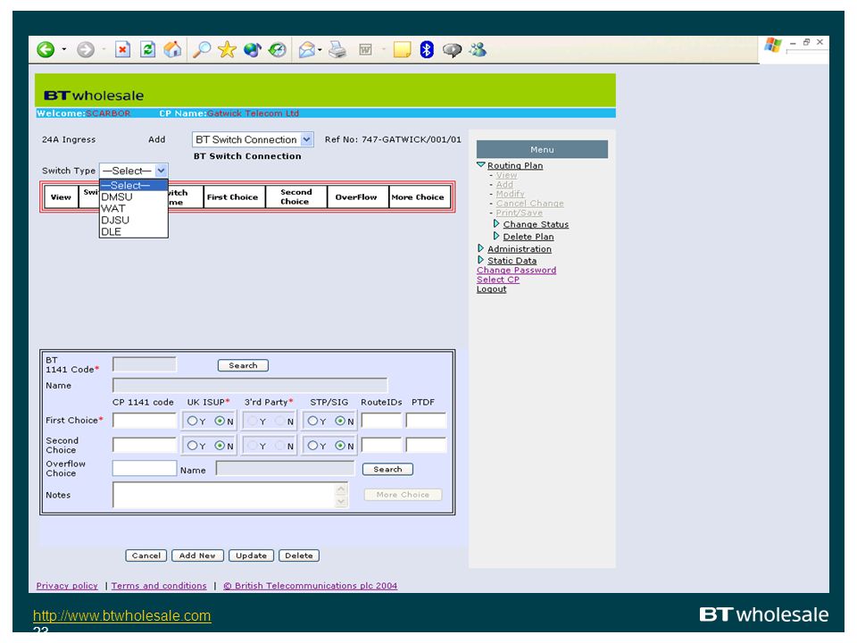Click the Delete button

(299, 555)
